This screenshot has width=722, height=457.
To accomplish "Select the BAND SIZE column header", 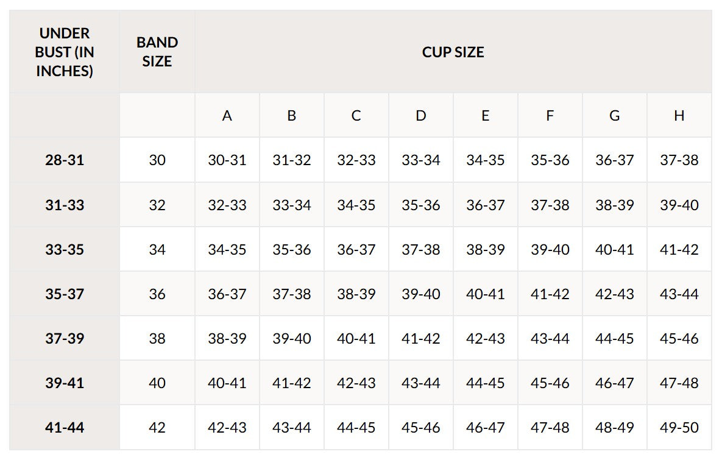I will [x=157, y=52].
